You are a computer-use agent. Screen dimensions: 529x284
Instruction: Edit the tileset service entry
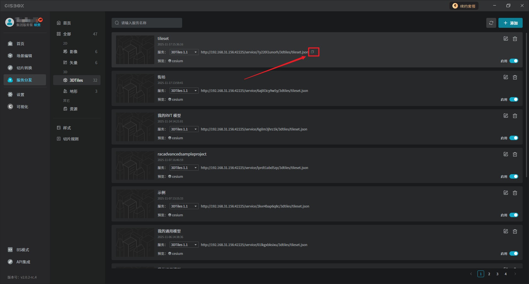[x=506, y=39]
